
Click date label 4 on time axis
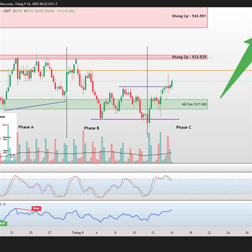(97, 233)
